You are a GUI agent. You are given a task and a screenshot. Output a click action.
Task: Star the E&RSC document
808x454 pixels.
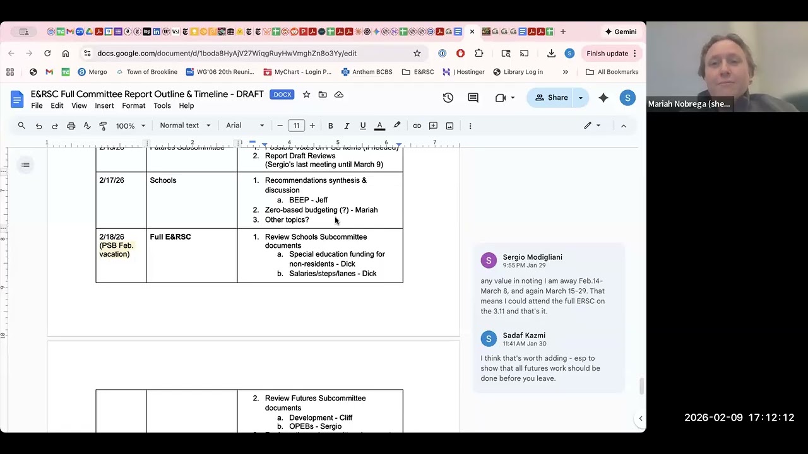point(306,95)
